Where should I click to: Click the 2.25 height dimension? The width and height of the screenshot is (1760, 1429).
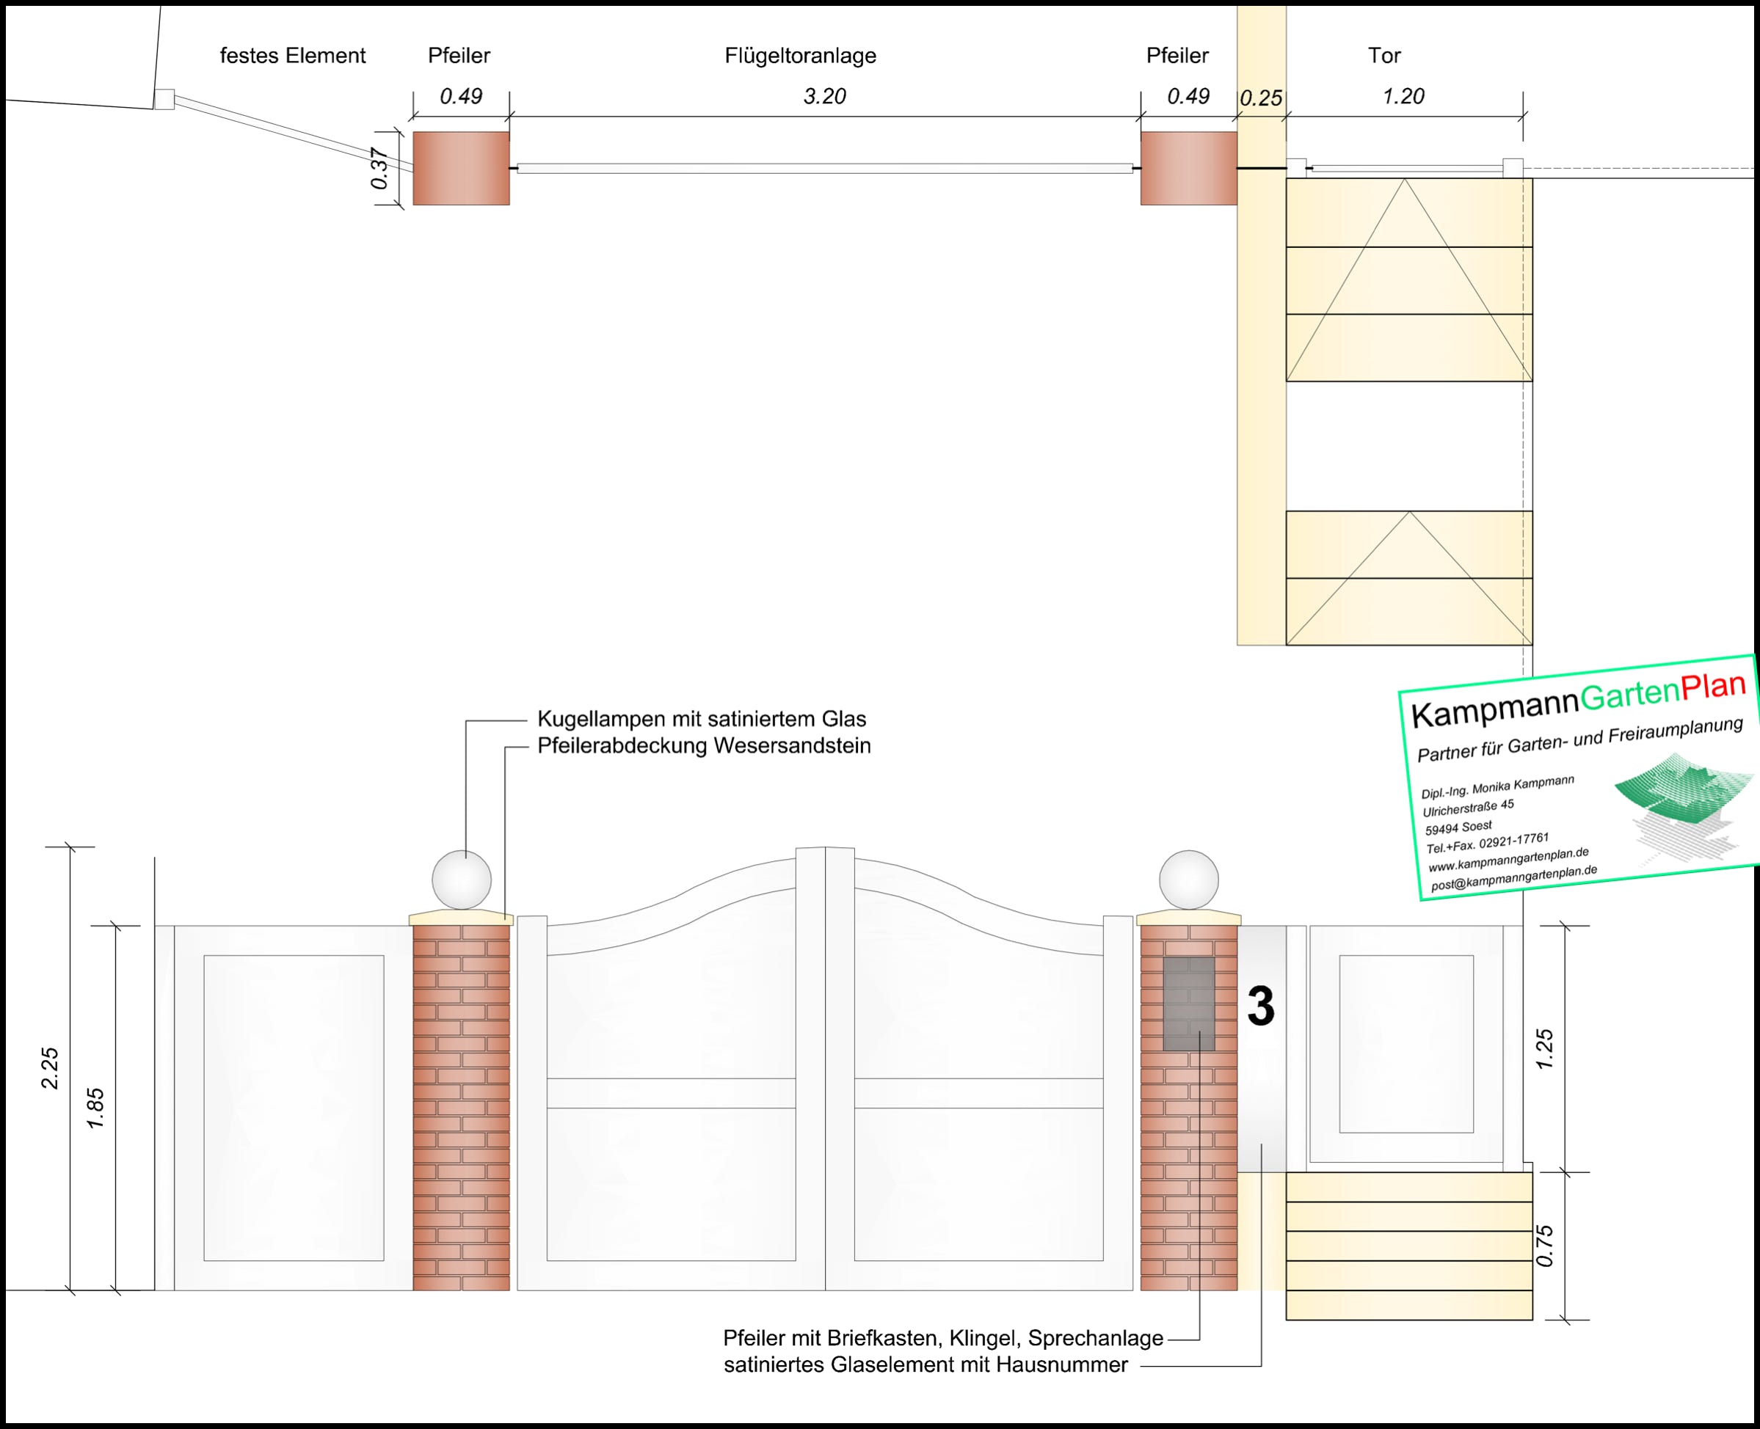point(50,1067)
